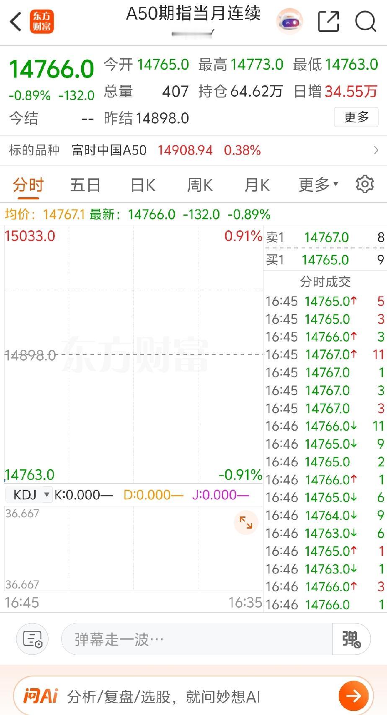The height and width of the screenshot is (715, 387).
Task: Switch to the 分时 tab
Action: coord(28,185)
